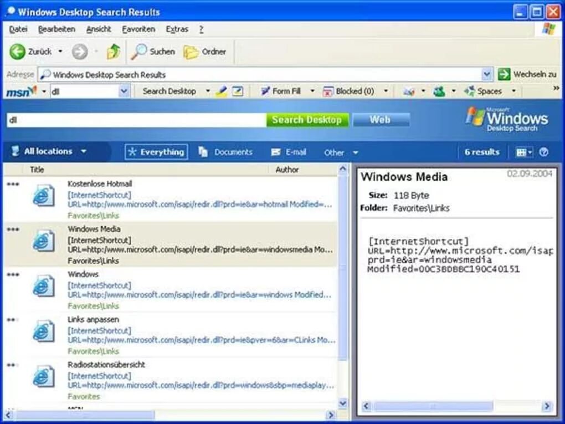
Task: Click the Web search button
Action: (381, 119)
